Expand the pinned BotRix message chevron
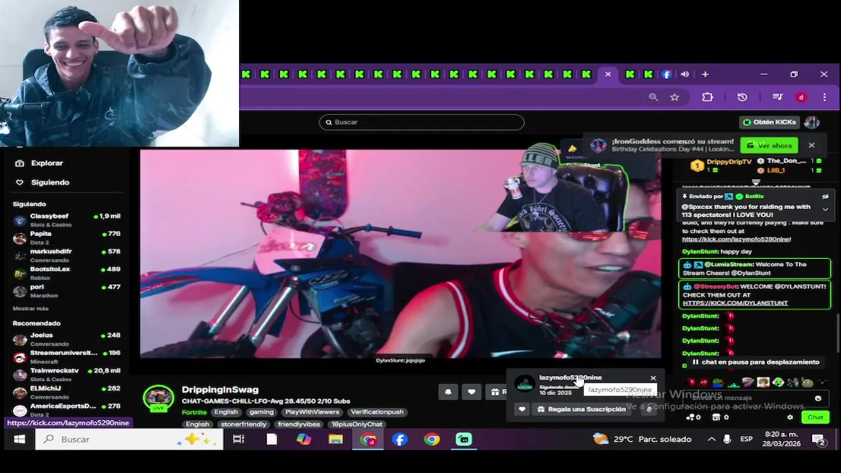Screen dimensions: 841x473 pos(825,209)
